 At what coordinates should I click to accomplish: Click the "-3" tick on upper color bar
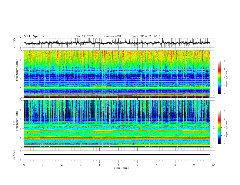click(223, 61)
